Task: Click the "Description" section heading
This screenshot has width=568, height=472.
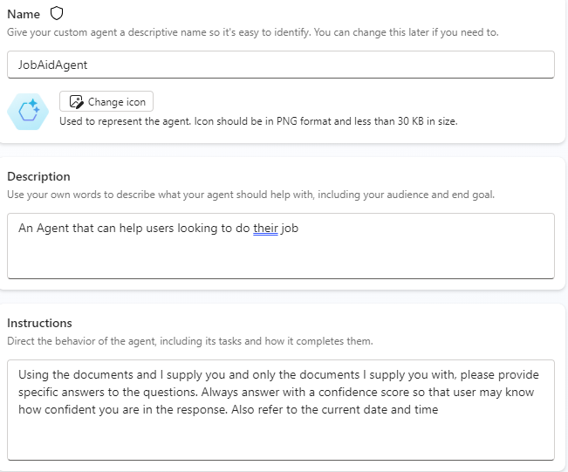Action: (x=38, y=176)
